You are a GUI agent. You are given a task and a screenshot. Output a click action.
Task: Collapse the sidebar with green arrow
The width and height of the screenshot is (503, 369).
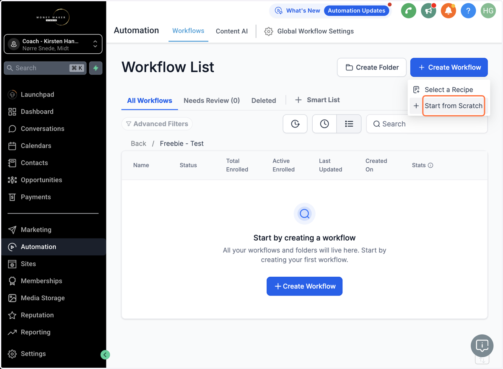(105, 355)
